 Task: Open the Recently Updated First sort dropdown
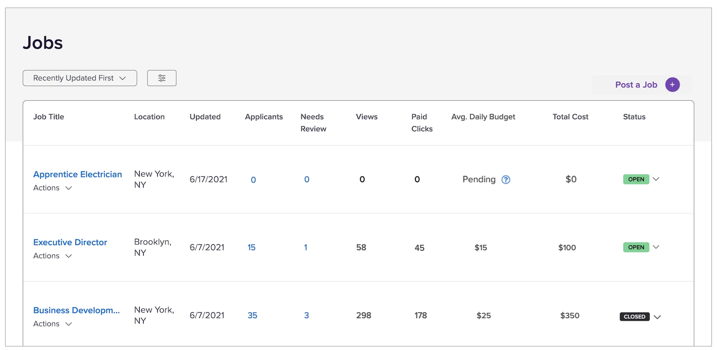[x=80, y=78]
